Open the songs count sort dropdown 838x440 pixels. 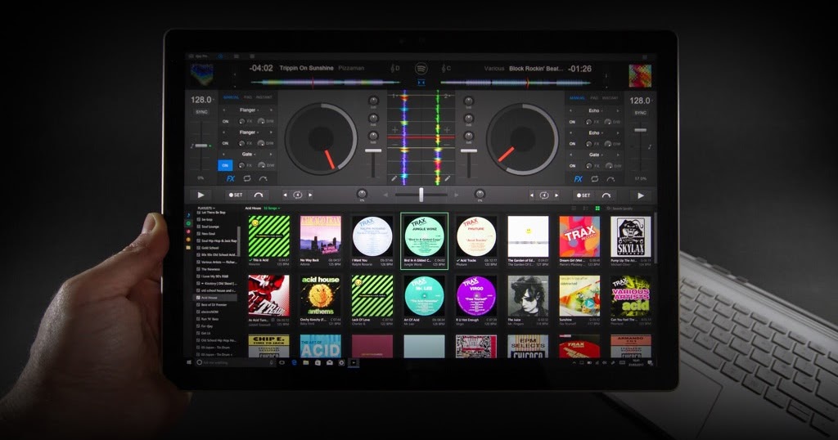click(272, 209)
